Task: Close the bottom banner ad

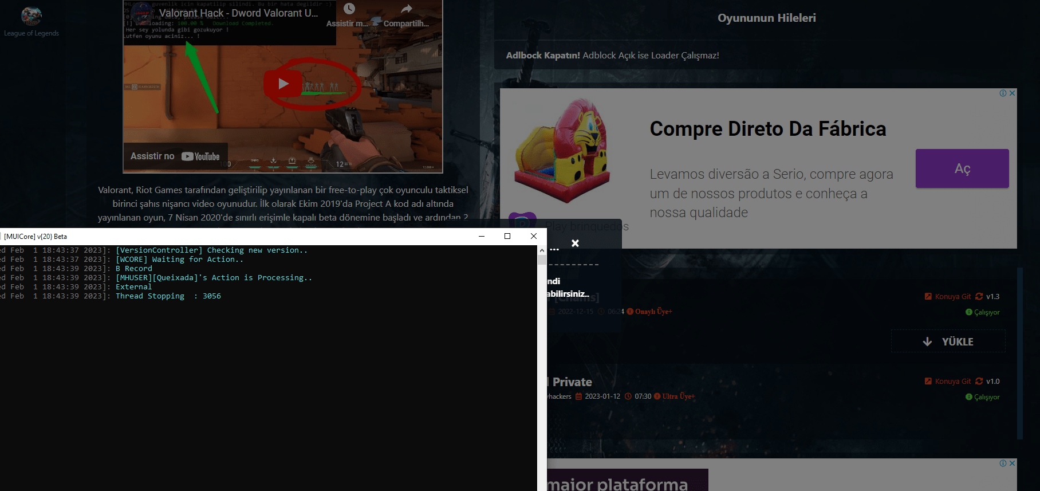Action: [x=1013, y=463]
